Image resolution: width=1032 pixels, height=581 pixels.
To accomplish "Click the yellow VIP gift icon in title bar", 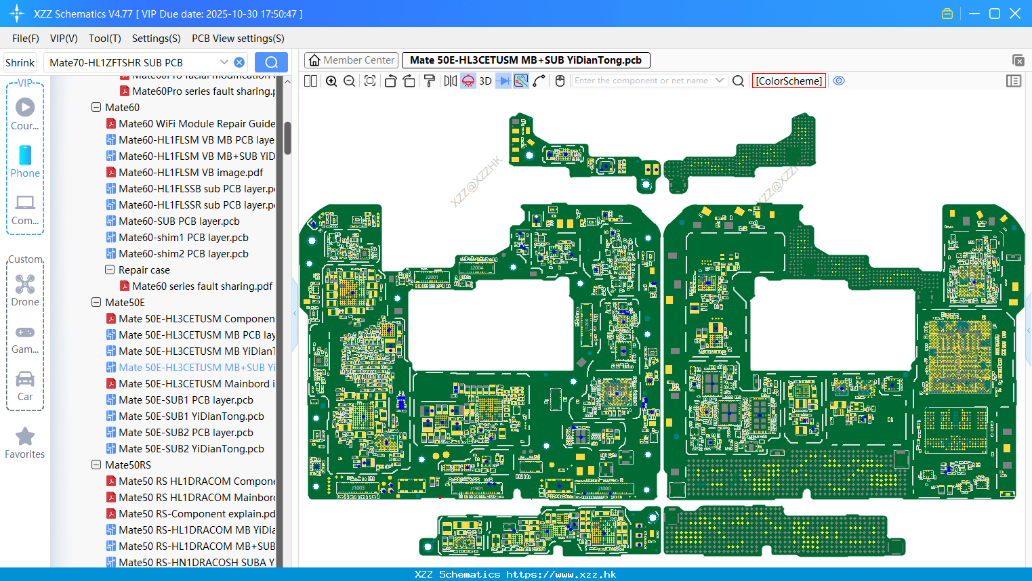I will (947, 14).
